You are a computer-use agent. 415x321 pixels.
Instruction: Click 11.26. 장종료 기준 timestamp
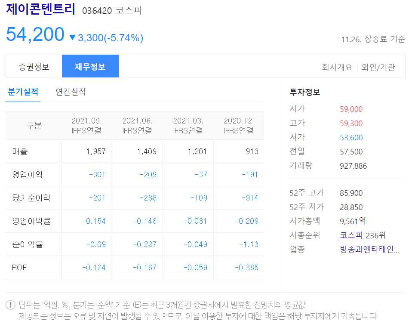tap(373, 39)
